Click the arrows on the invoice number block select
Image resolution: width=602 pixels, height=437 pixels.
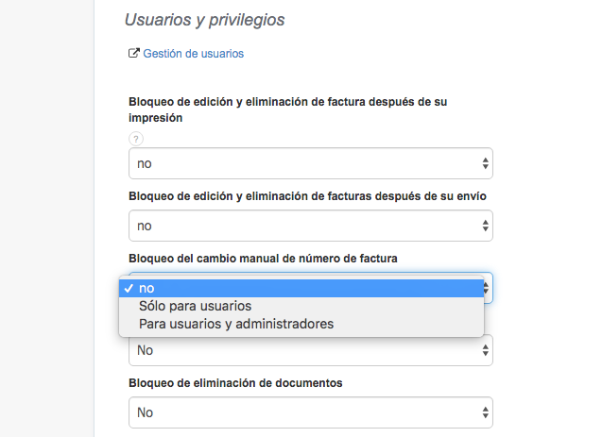point(486,288)
